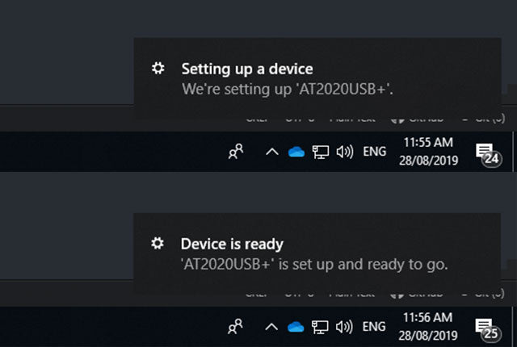The image size is (517, 347).
Task: Click volume speaker icon in 11:56 AM taskbar
Action: point(345,327)
